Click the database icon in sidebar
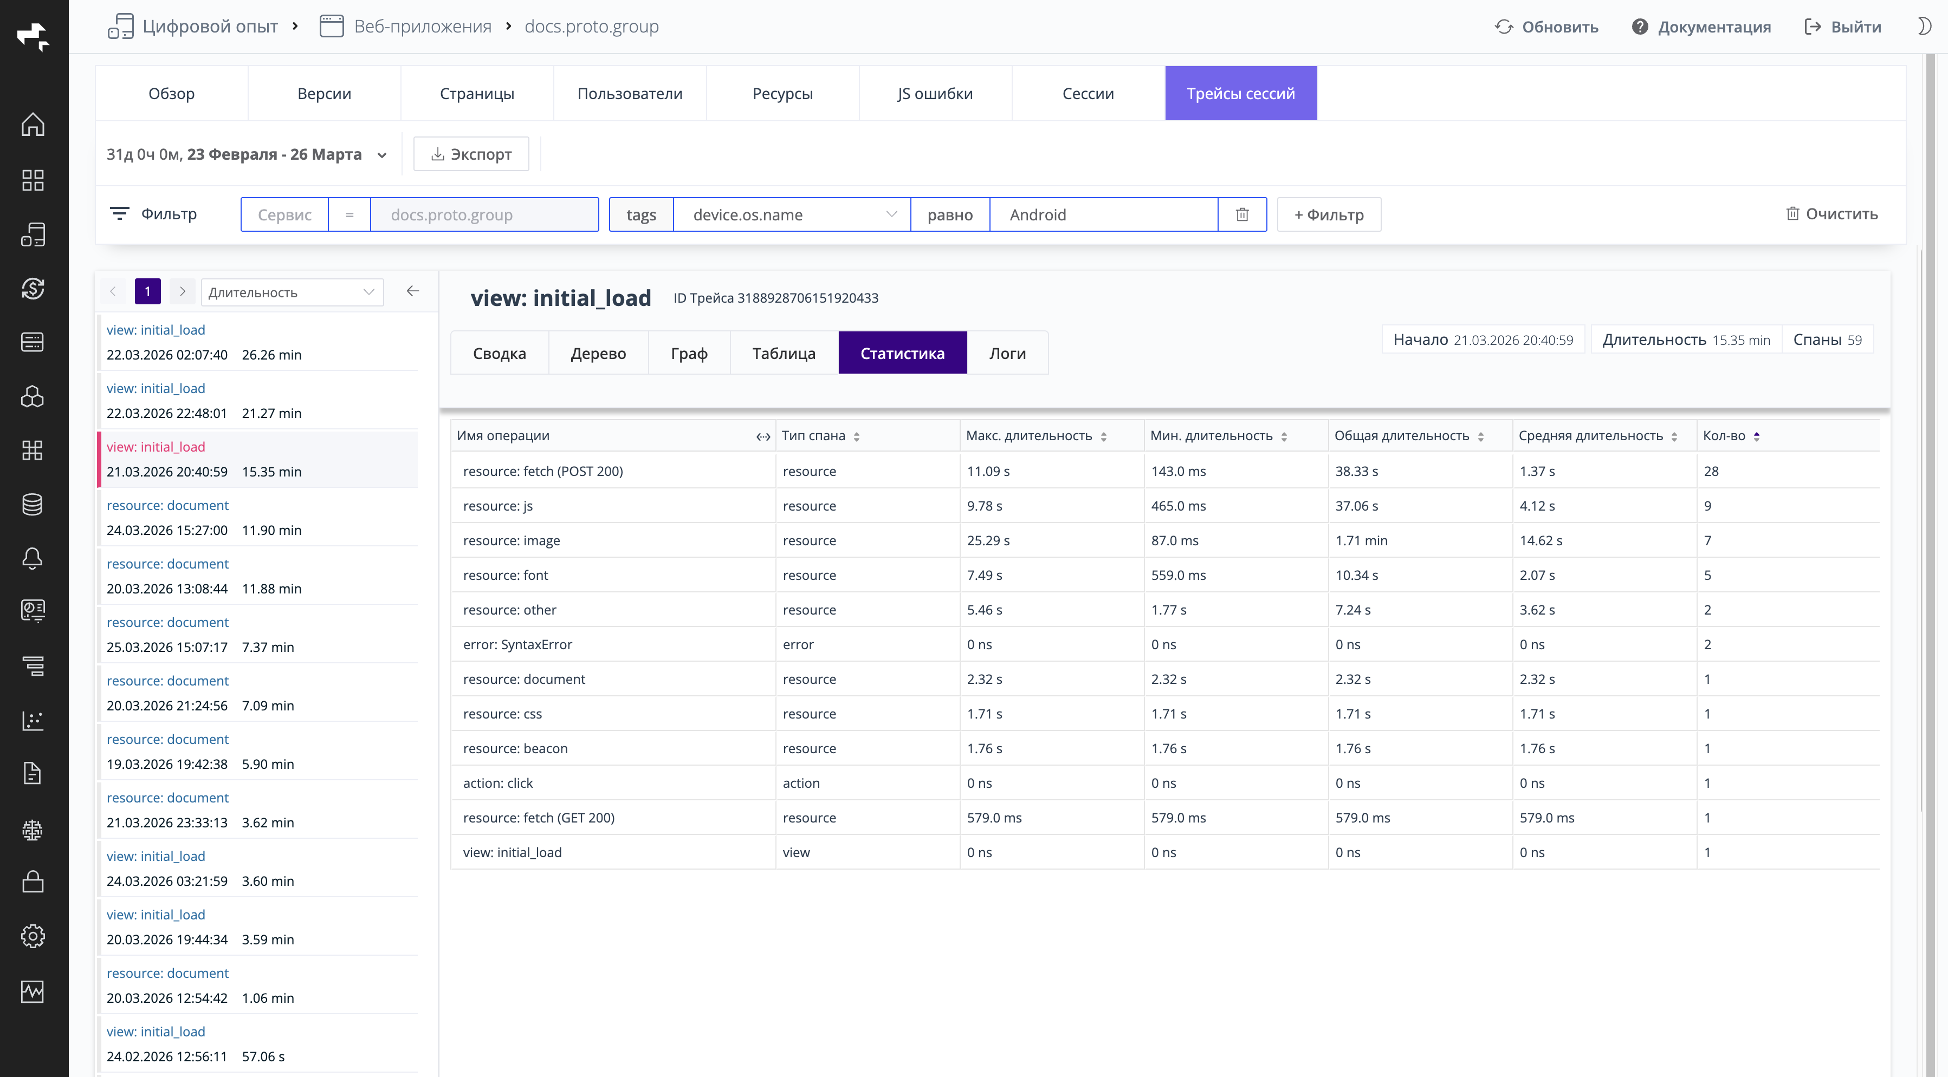Image resolution: width=1948 pixels, height=1077 pixels. tap(33, 504)
